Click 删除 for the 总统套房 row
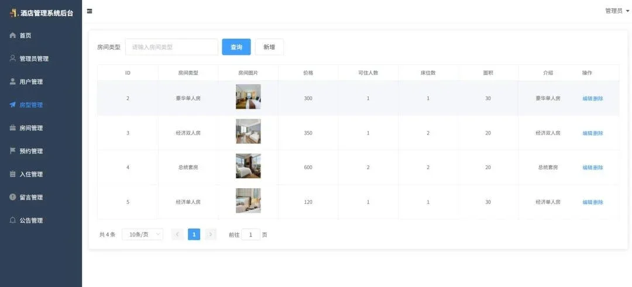The width and height of the screenshot is (632, 287). tap(598, 168)
